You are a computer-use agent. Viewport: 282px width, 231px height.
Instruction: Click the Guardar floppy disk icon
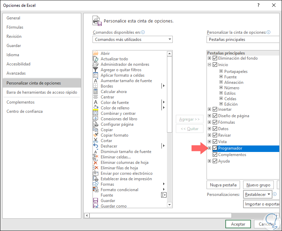pos(96,200)
